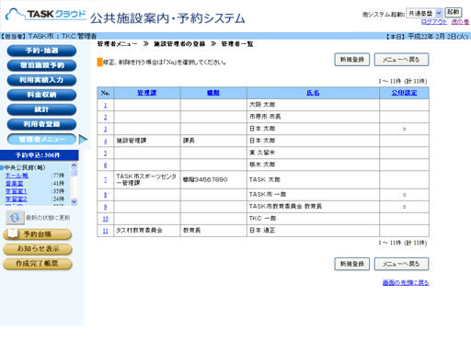The width and height of the screenshot is (471, 353).
Task: Sort the table by 管理課 header
Action: (x=147, y=93)
